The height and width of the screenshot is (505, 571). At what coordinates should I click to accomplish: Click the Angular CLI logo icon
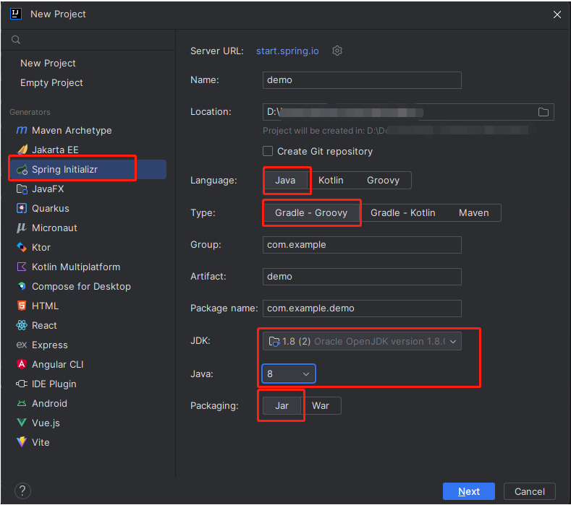[x=22, y=364]
